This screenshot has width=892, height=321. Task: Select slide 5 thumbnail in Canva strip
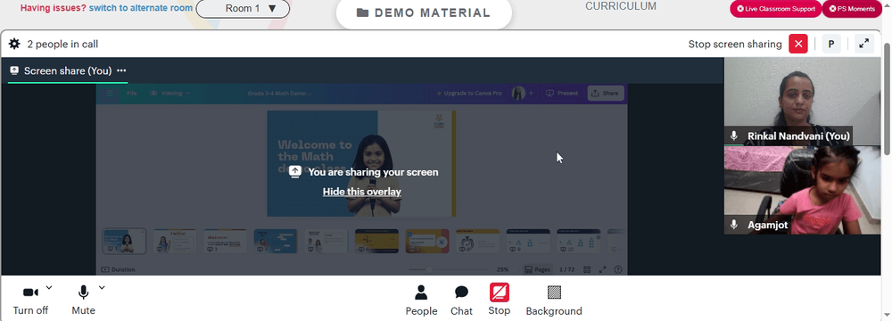click(x=326, y=242)
